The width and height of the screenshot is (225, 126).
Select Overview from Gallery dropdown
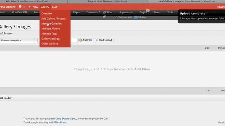[47, 14]
